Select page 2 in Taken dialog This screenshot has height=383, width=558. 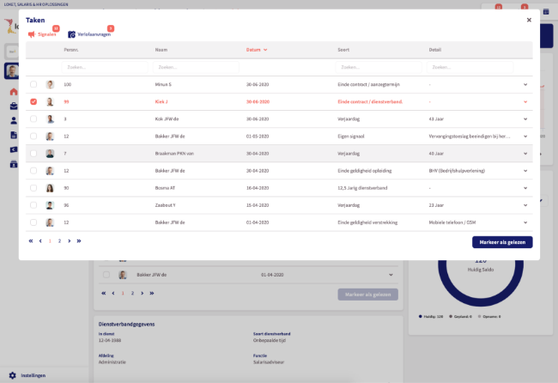click(x=59, y=241)
